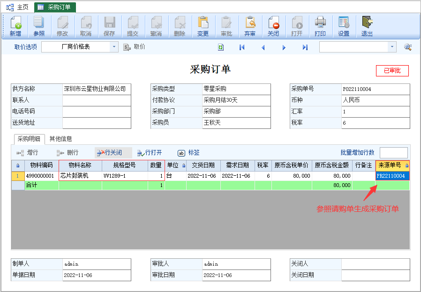421x292 pixels.
Task: Click the 币种 value 人民币
Action: click(x=376, y=100)
